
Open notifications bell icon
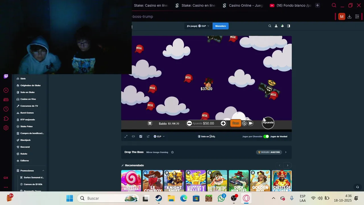tap(282, 26)
